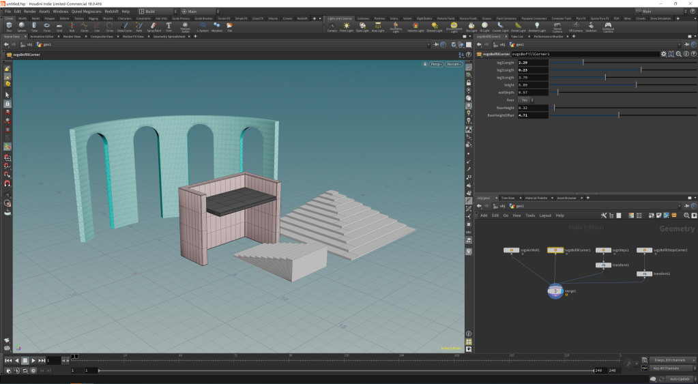Click the Environment Light shelf icon
698x384 pixels.
click(x=454, y=27)
